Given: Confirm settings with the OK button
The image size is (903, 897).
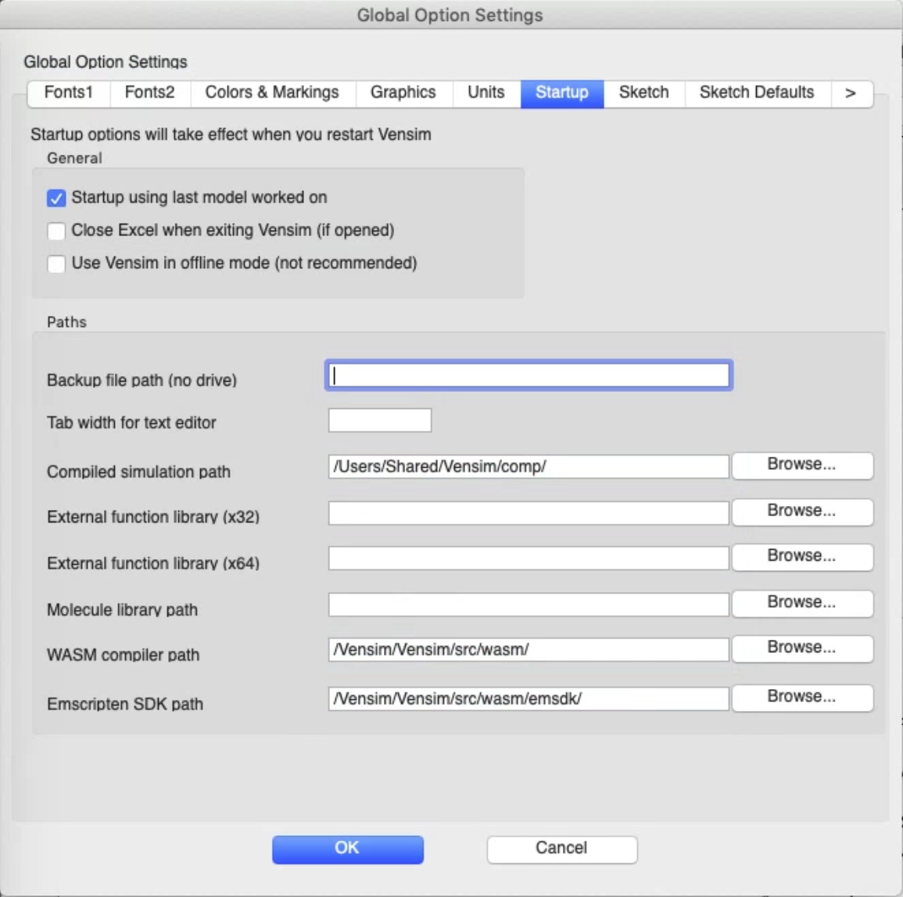Looking at the screenshot, I should tap(347, 848).
